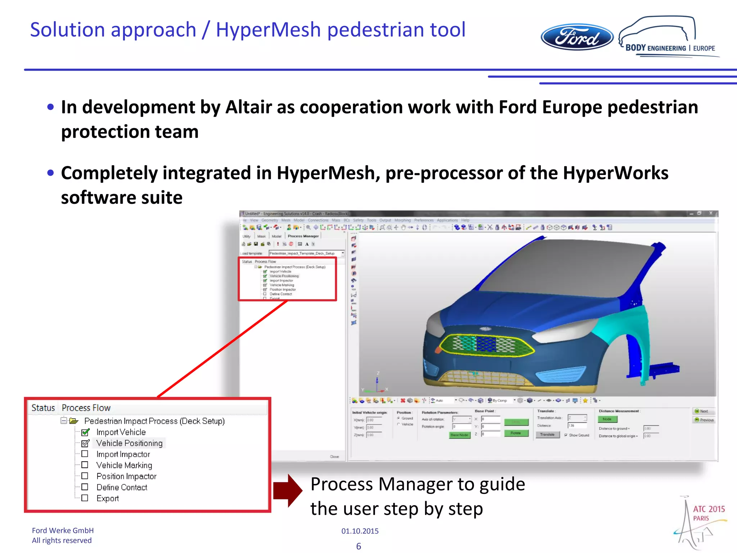Switch to the Mask tab
737x553 pixels.
[x=262, y=236]
